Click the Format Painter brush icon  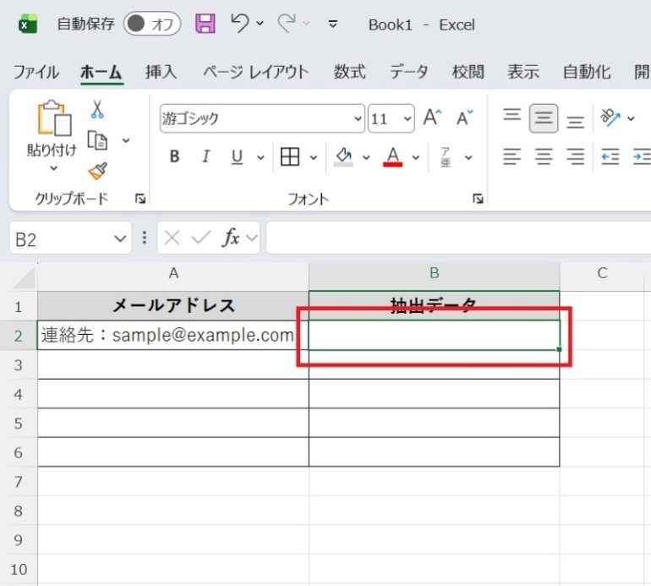pyautogui.click(x=98, y=171)
